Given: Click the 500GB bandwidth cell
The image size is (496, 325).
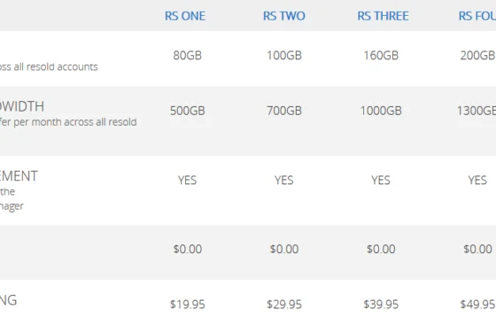Looking at the screenshot, I should pos(187,111).
